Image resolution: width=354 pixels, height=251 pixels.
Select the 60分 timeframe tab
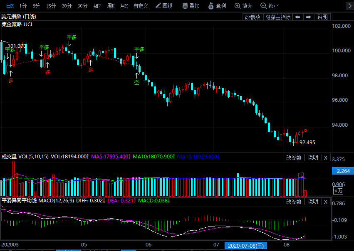point(82,6)
